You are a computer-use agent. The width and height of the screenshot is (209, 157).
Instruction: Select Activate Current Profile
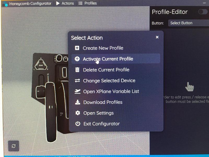point(116,59)
